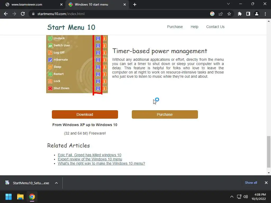Close the downloads bar

(x=266, y=183)
